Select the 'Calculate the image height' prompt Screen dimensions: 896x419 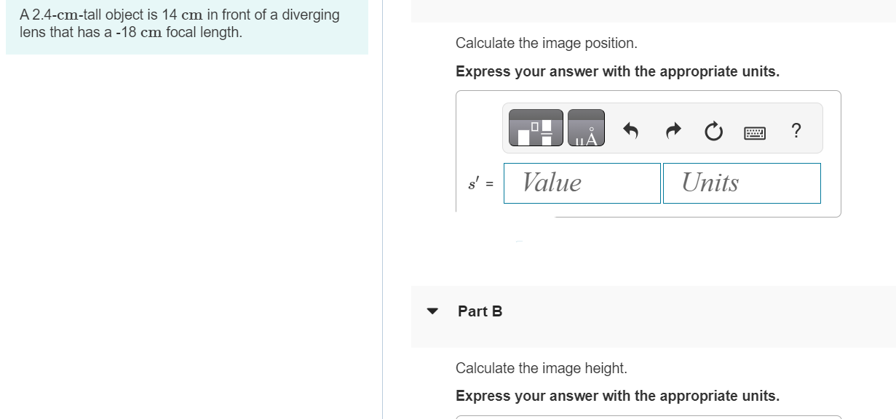point(543,368)
